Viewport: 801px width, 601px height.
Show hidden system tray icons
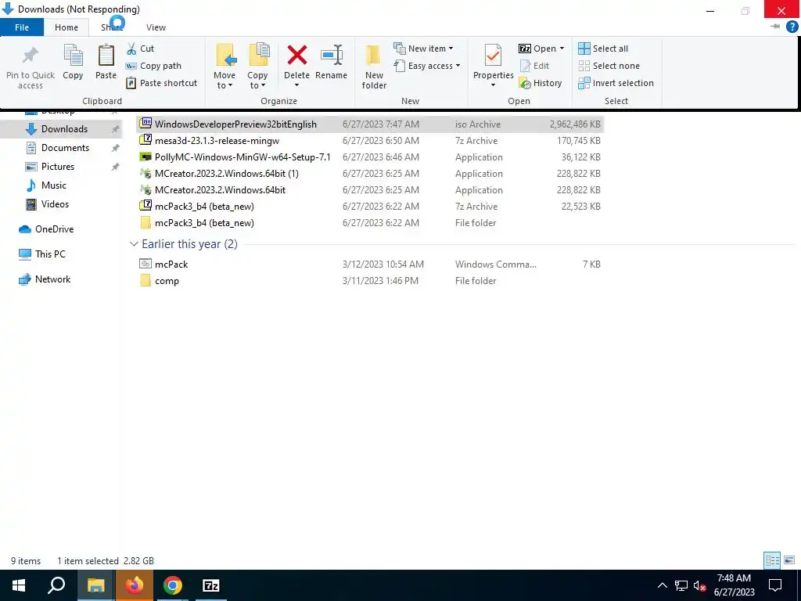click(x=662, y=585)
